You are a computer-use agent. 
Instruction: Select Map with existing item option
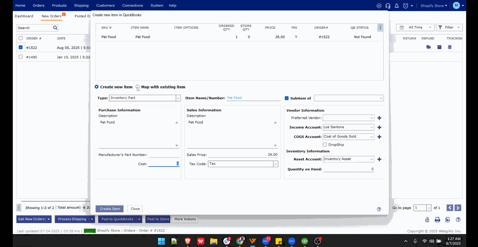click(138, 87)
